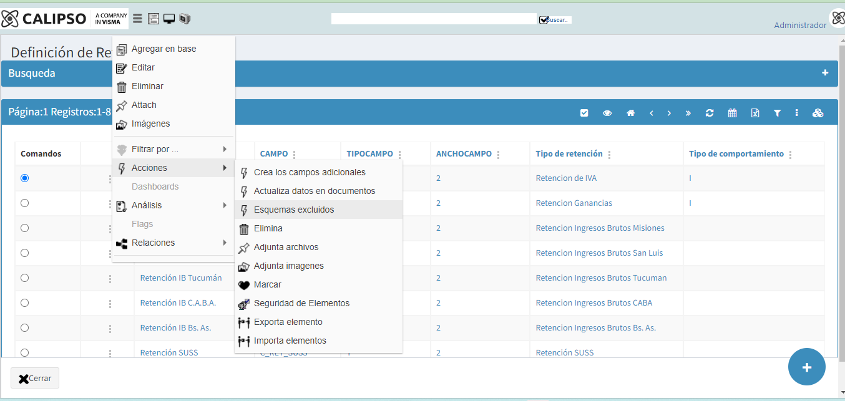Viewport: 845px width, 401px height.
Task: Open row menu dots for Retención IB Tucumán
Action: pyautogui.click(x=110, y=279)
